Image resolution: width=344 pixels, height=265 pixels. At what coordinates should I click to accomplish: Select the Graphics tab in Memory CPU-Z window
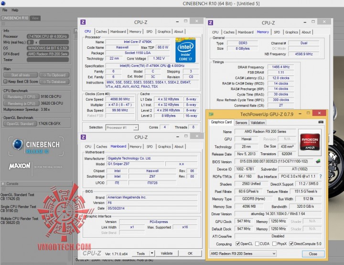point(291,32)
